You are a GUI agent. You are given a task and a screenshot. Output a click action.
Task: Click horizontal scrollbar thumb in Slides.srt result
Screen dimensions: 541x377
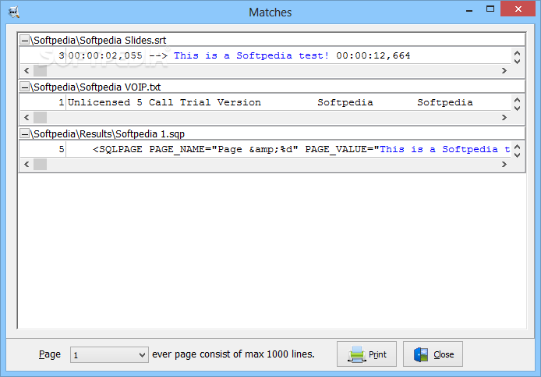[40, 71]
